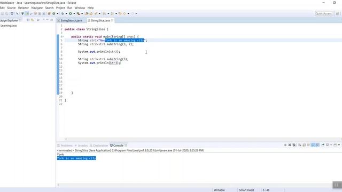Collapse All in Package Explorer
342x192 pixels.
tap(28, 20)
